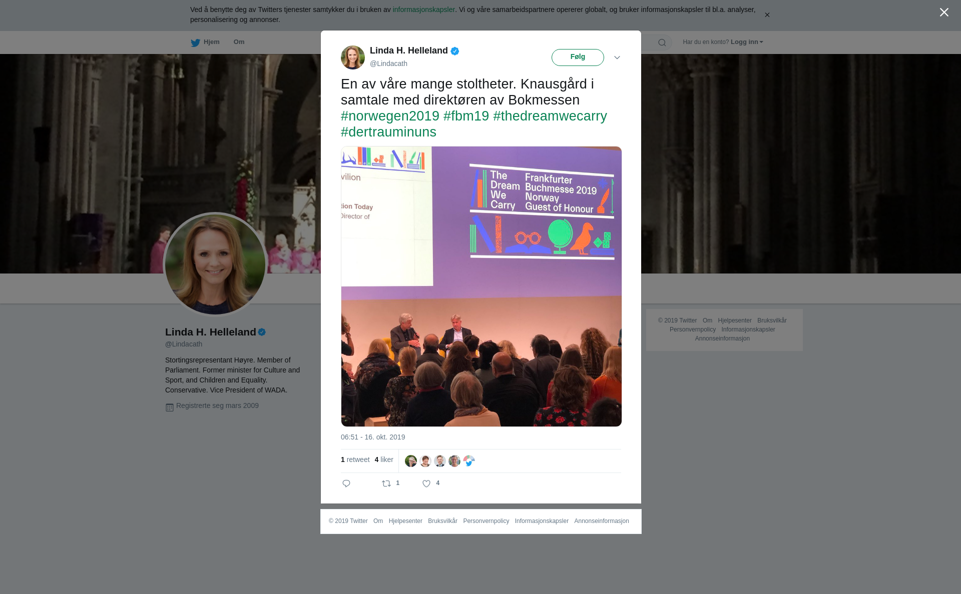Open the #thedreamwecarry hashtag link
This screenshot has height=594, width=961.
tap(550, 116)
